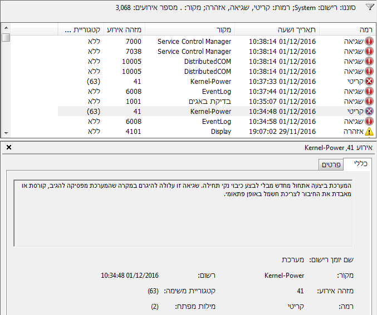The height and width of the screenshot is (315, 377).
Task: Select the first DistributedCOM 10005 event row
Action: (216, 62)
